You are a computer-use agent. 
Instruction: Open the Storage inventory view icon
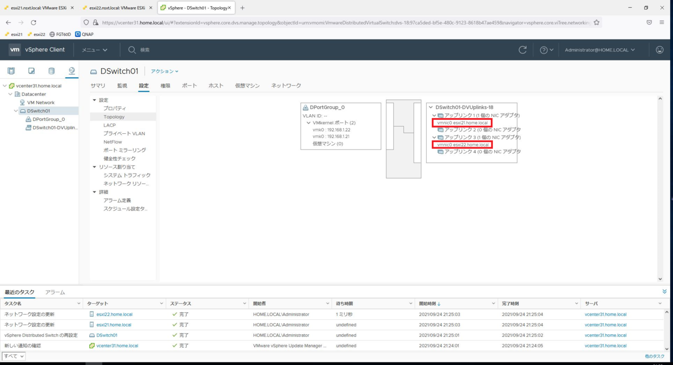52,71
